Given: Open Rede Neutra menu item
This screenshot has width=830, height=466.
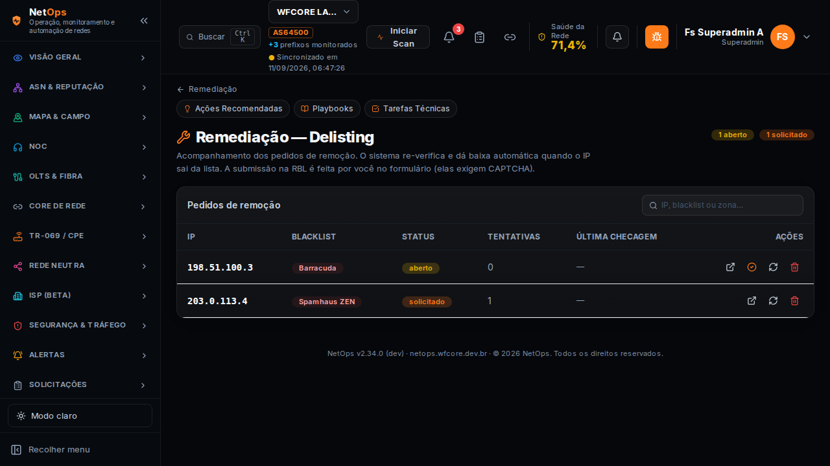Looking at the screenshot, I should (80, 266).
